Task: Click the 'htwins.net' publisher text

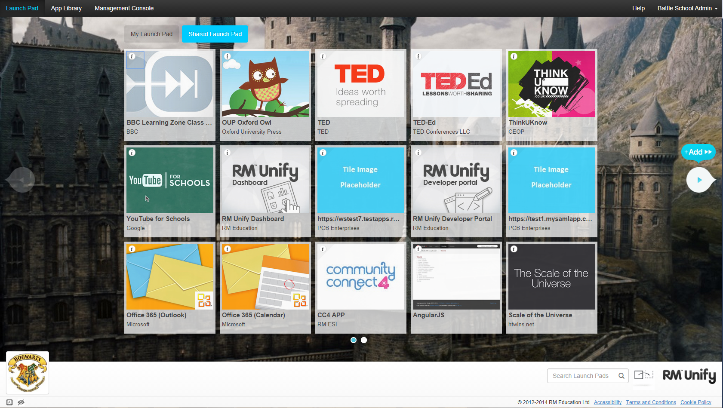Action: pos(521,325)
